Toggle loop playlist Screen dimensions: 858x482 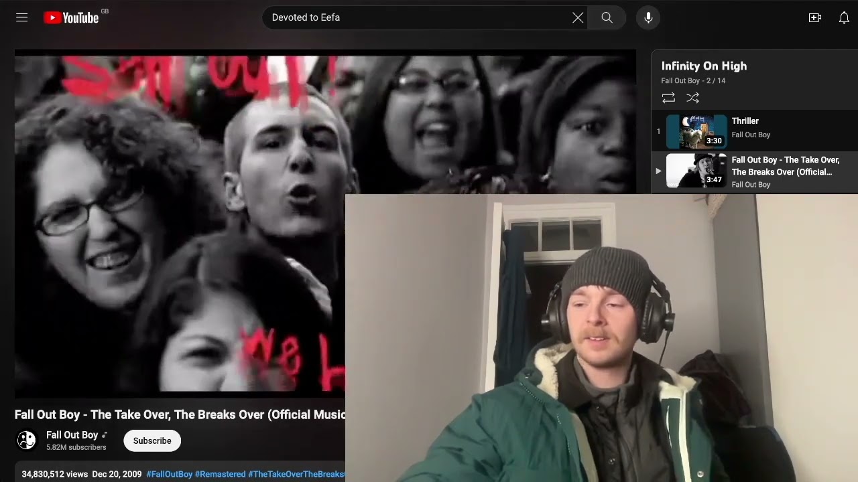[668, 98]
